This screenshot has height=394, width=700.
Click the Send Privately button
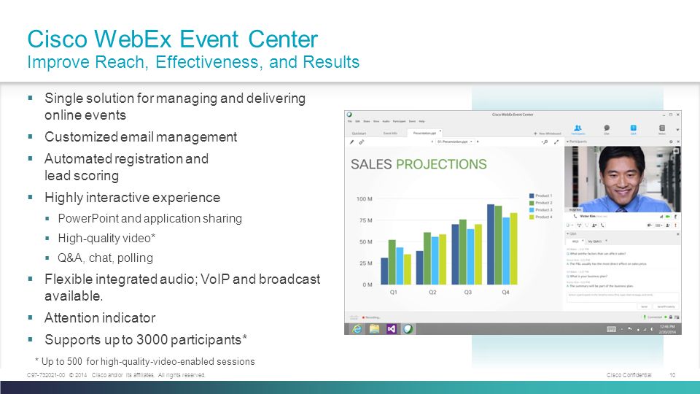pos(666,307)
